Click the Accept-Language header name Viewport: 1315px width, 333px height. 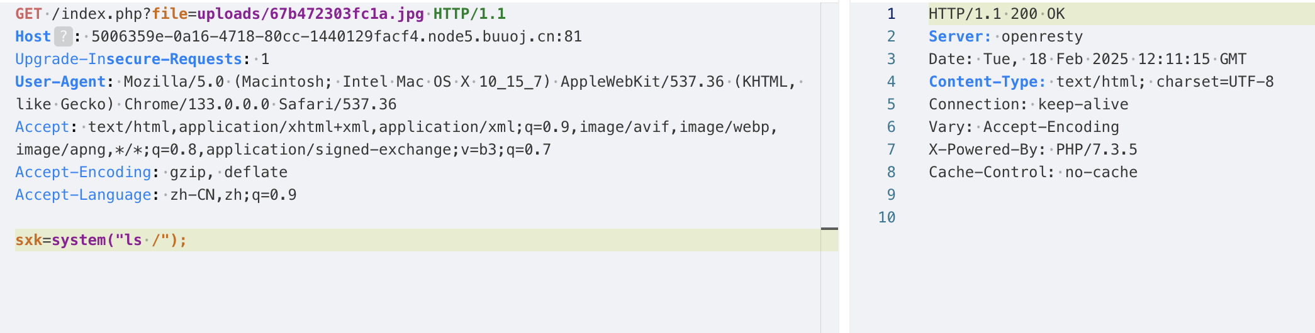pyautogui.click(x=83, y=195)
